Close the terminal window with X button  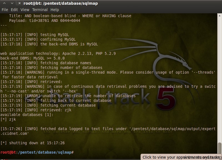pos(19,3)
